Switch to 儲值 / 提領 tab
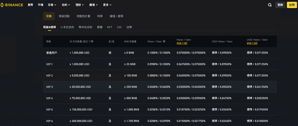The image size is (298, 126). 116,16
